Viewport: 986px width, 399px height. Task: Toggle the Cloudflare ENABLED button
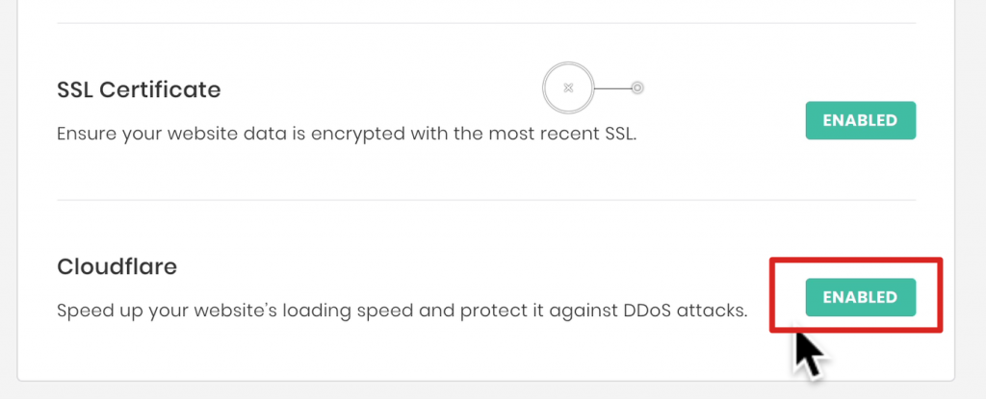click(x=860, y=298)
